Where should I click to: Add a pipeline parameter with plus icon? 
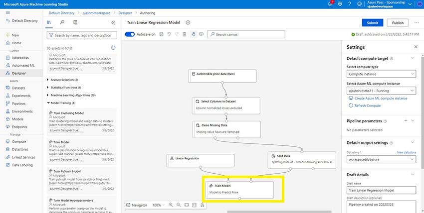(406, 120)
